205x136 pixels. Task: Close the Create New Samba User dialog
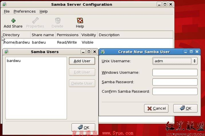tap(197, 52)
